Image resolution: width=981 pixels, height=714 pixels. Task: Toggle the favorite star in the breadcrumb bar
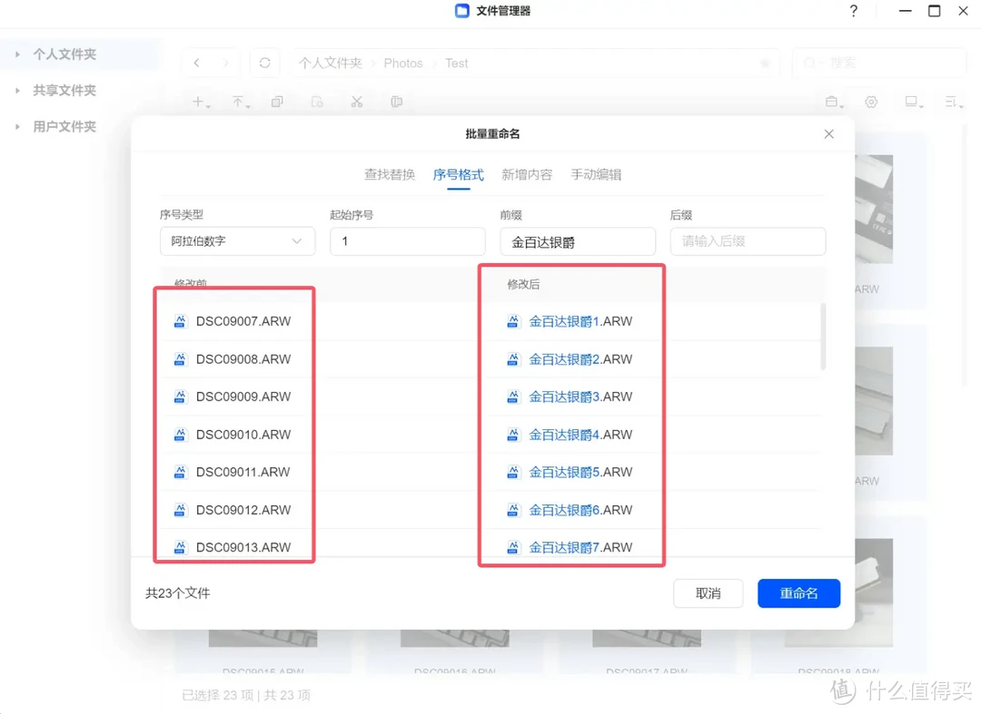(766, 63)
